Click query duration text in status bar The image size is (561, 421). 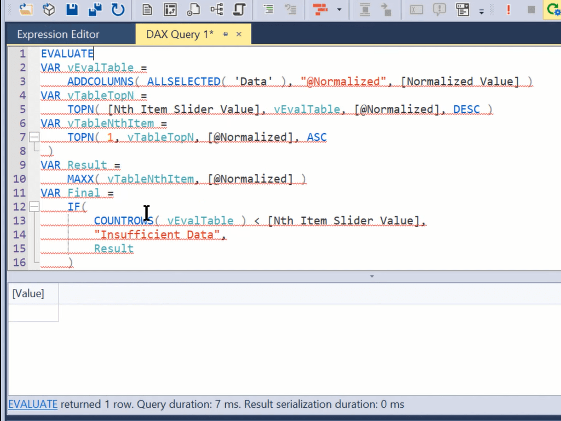(188, 404)
